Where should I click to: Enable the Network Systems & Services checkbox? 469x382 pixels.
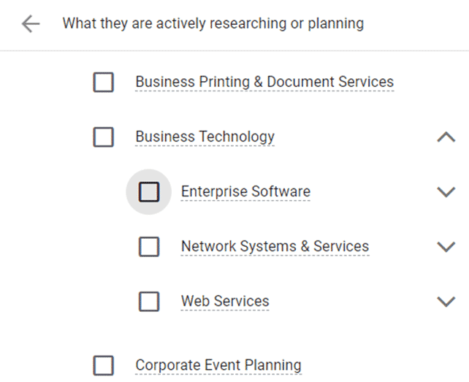tap(149, 246)
